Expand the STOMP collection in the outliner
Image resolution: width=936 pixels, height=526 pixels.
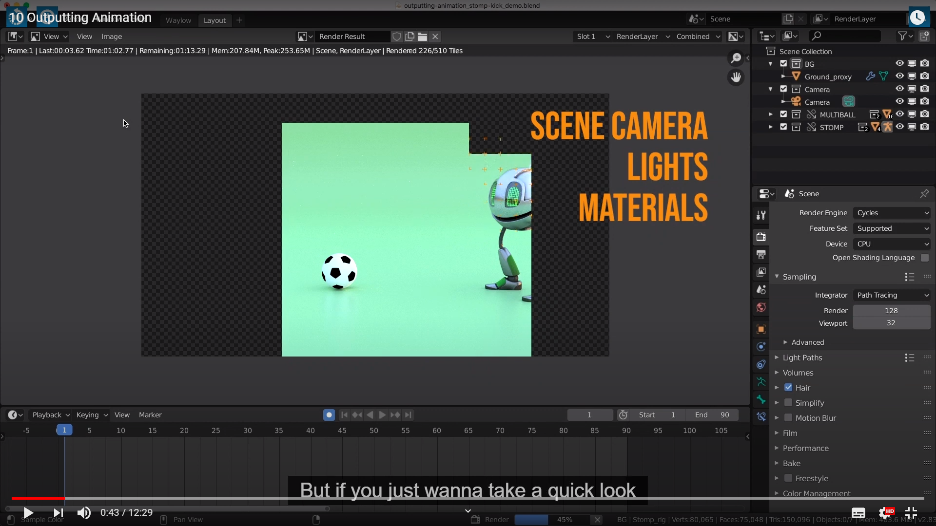(x=770, y=127)
